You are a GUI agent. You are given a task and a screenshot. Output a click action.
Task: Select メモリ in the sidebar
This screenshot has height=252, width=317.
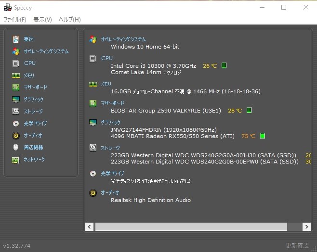(29, 76)
